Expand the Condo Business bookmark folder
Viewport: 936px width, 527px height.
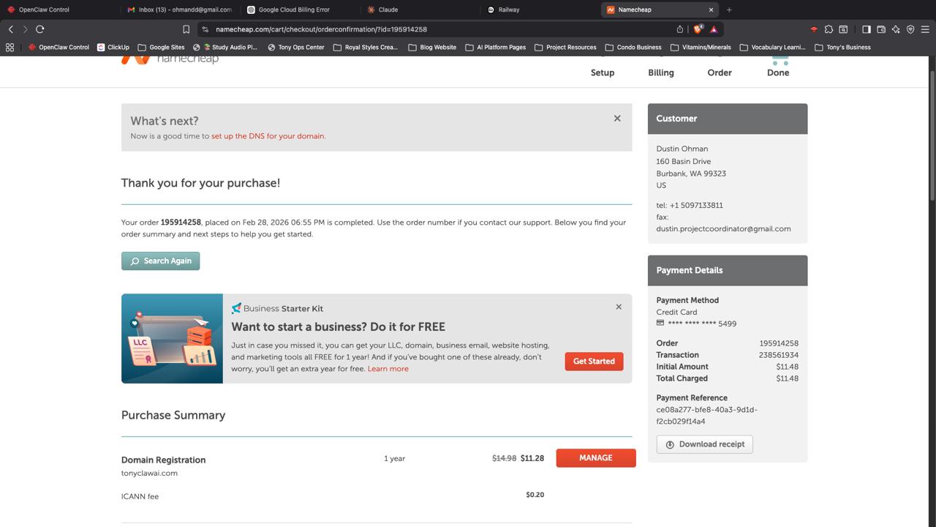point(633,47)
